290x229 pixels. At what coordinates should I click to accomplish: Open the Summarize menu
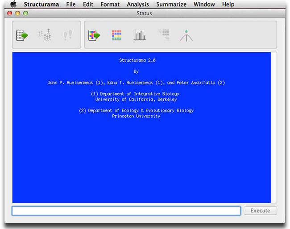(x=171, y=4)
